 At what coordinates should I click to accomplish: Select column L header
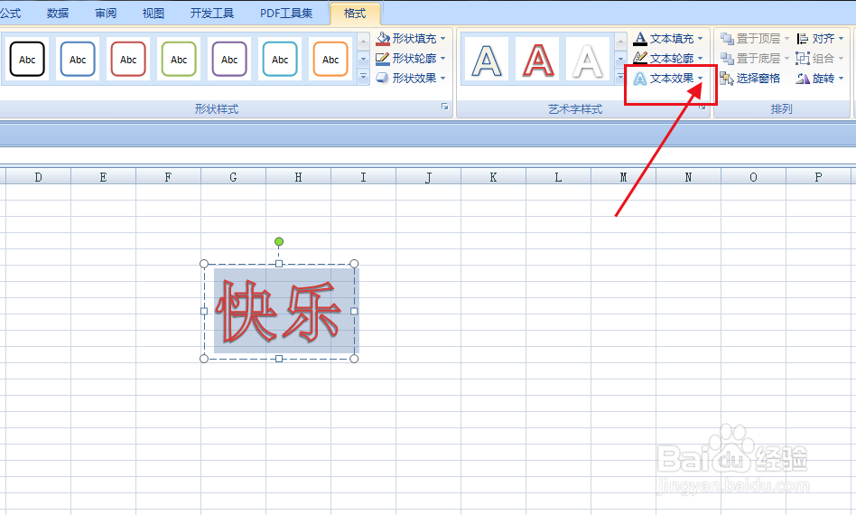coord(558,177)
